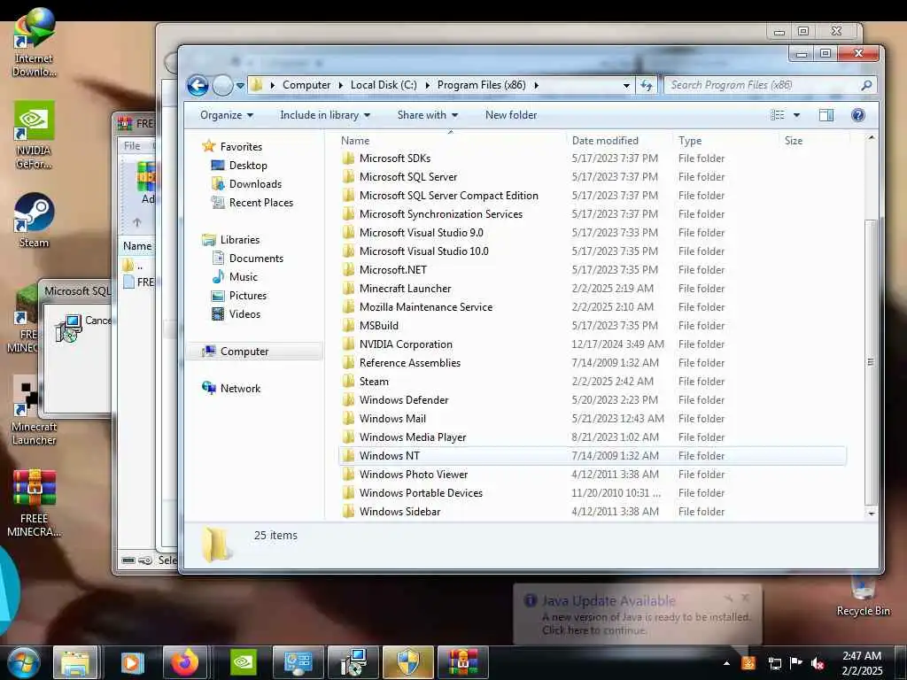Image resolution: width=907 pixels, height=680 pixels.
Task: Select Computer in the address breadcrumb
Action: click(306, 85)
